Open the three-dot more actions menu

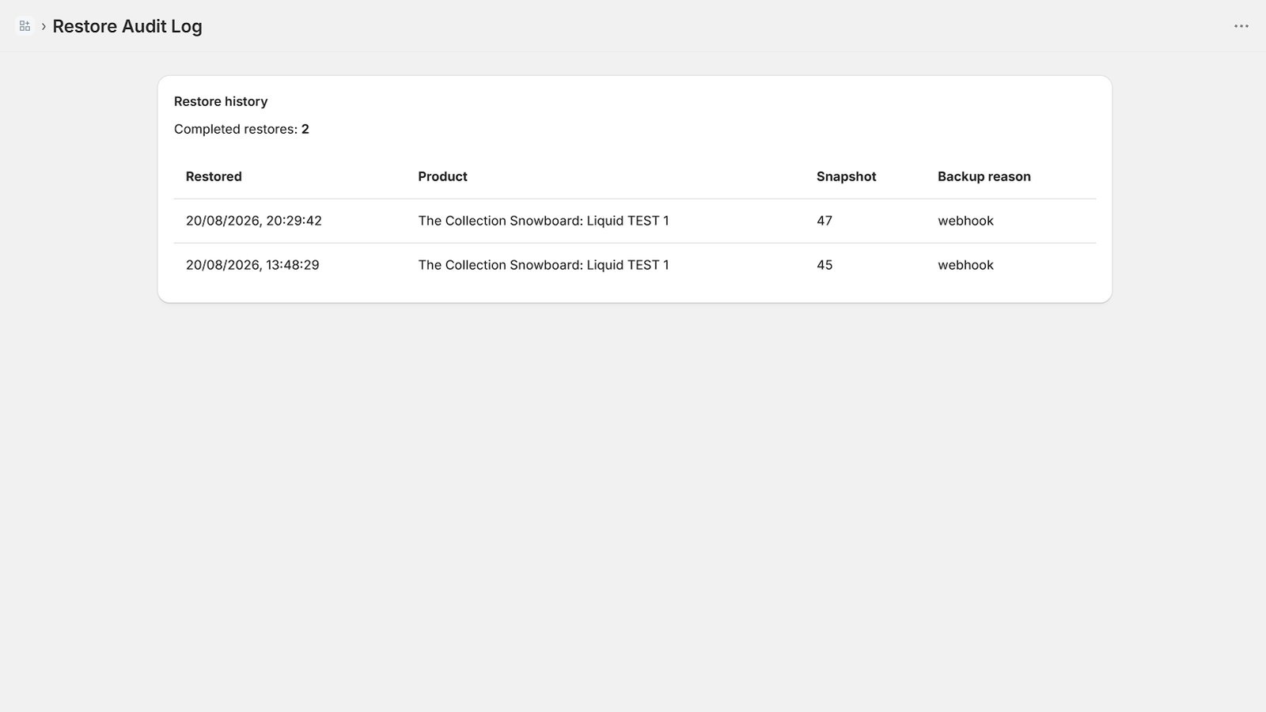click(1241, 26)
